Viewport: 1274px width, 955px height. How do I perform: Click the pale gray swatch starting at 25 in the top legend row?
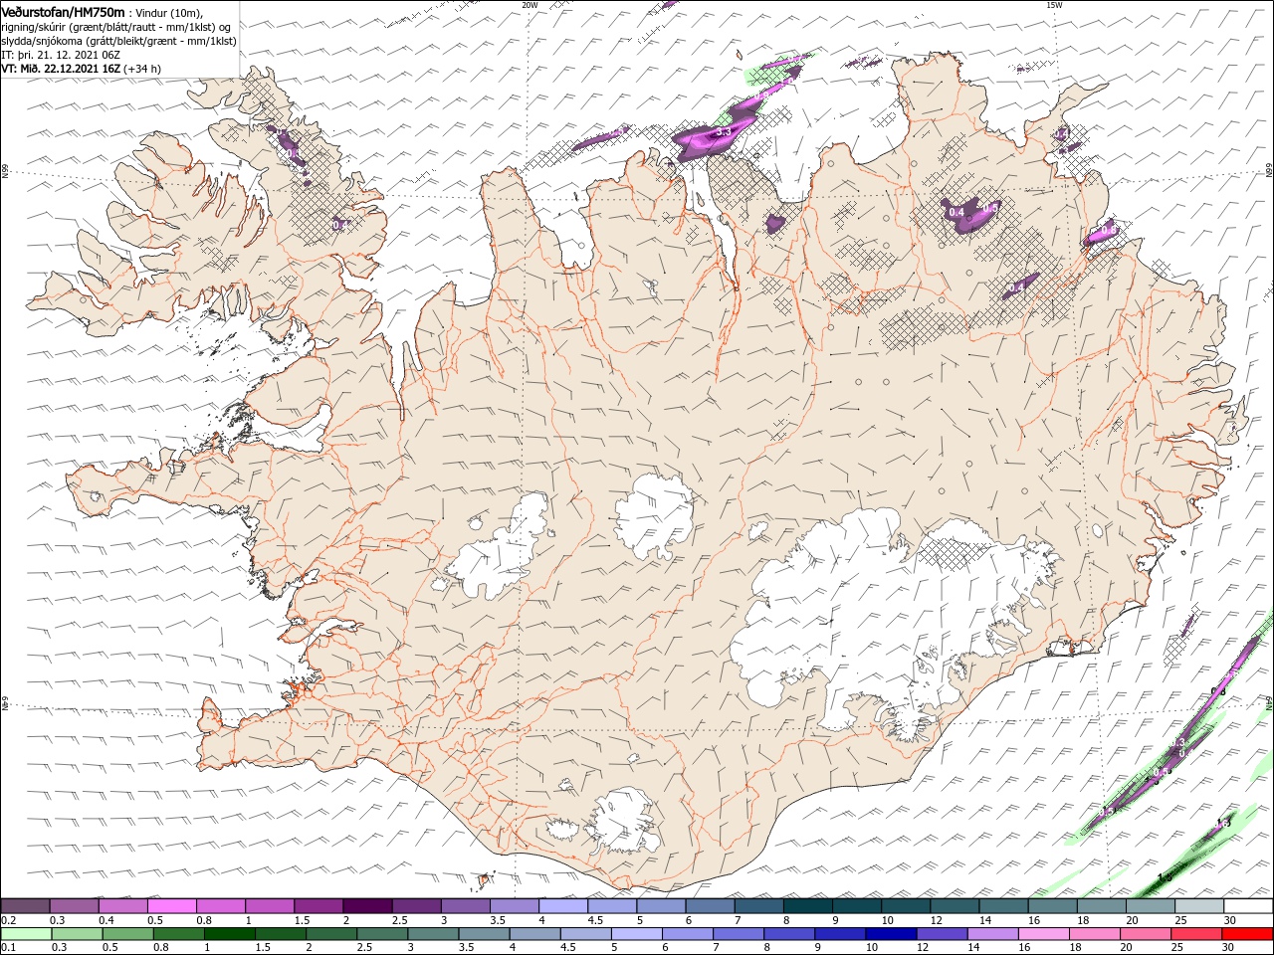click(x=1199, y=906)
